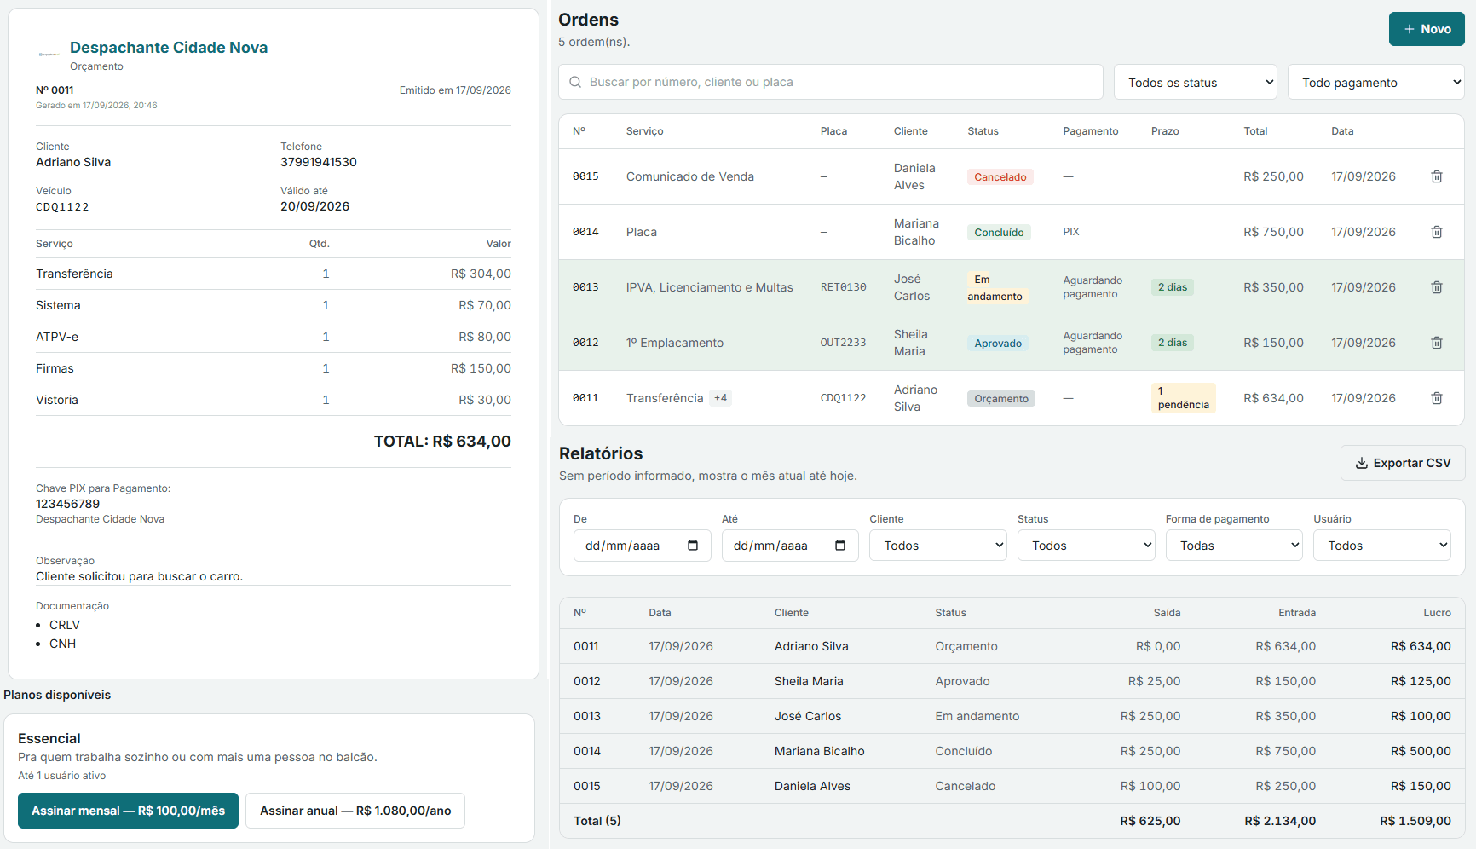Click the Cancelado status badge
The height and width of the screenshot is (849, 1476).
[1000, 177]
